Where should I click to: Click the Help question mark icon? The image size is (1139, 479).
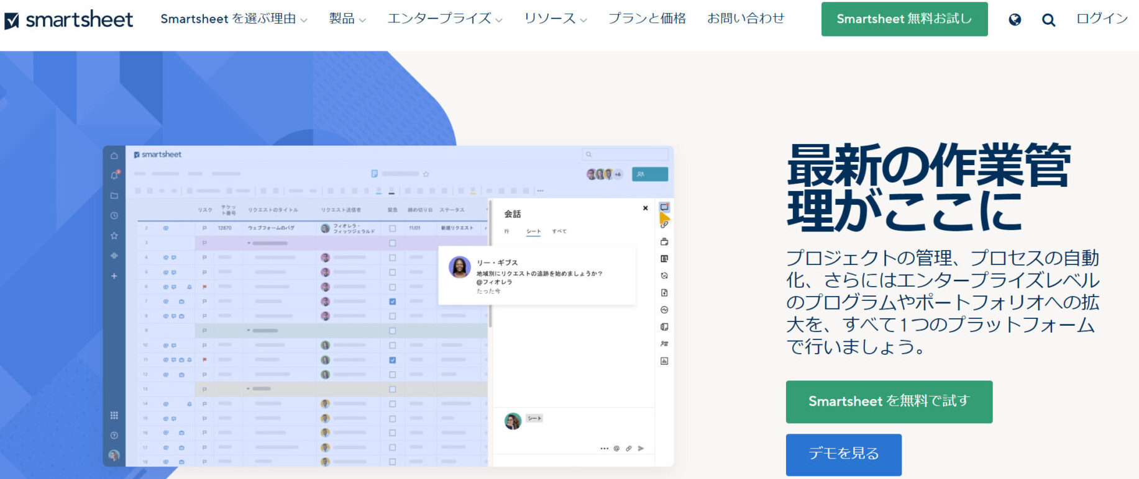point(114,435)
